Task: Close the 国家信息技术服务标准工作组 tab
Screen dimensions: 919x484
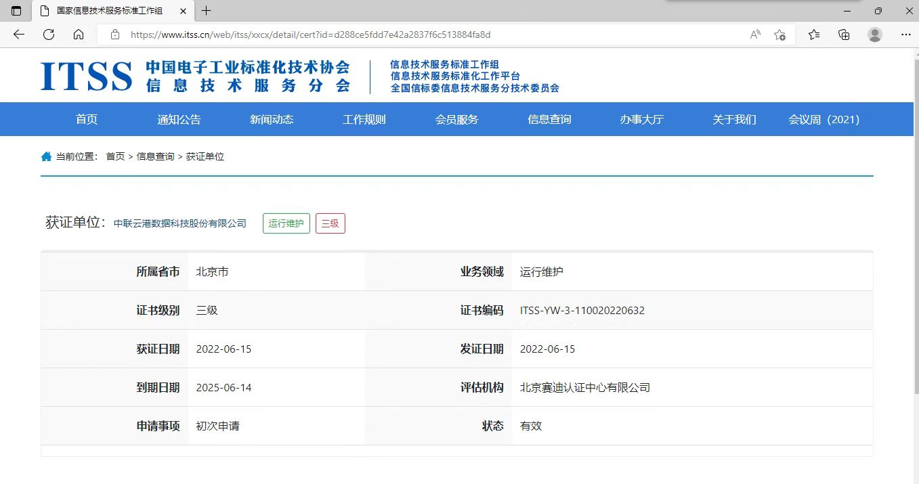Action: coord(183,11)
